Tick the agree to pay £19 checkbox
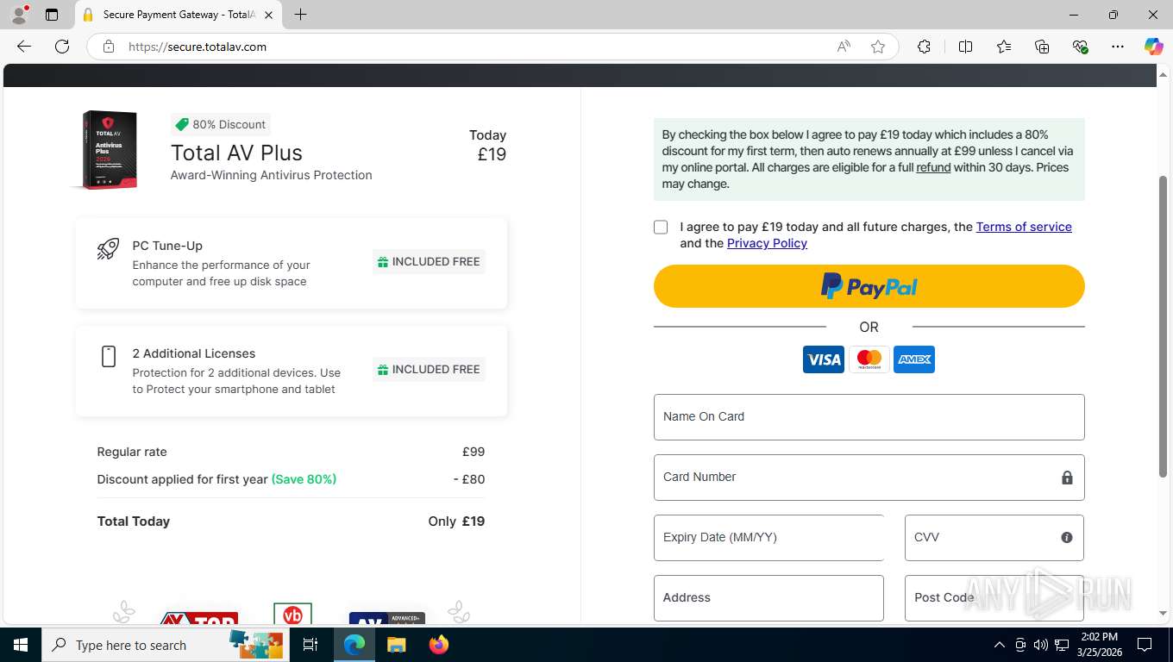The image size is (1173, 662). pos(661,228)
